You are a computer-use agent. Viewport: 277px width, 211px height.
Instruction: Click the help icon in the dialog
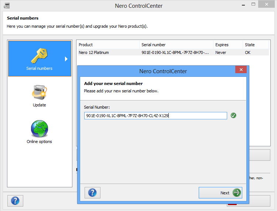[92, 193]
